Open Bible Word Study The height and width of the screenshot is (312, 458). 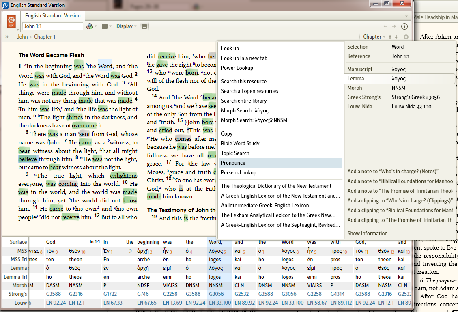[x=281, y=144]
